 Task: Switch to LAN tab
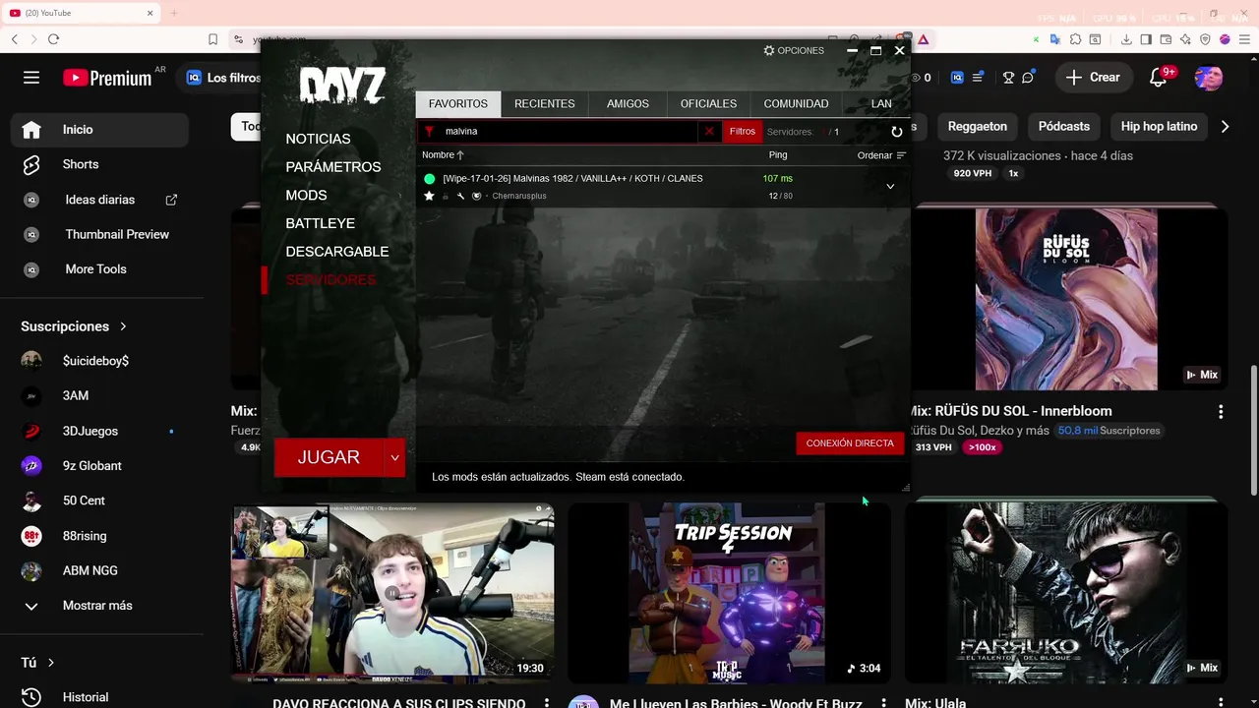(x=881, y=103)
